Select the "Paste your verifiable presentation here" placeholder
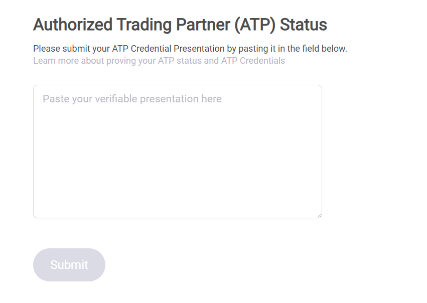 point(132,99)
